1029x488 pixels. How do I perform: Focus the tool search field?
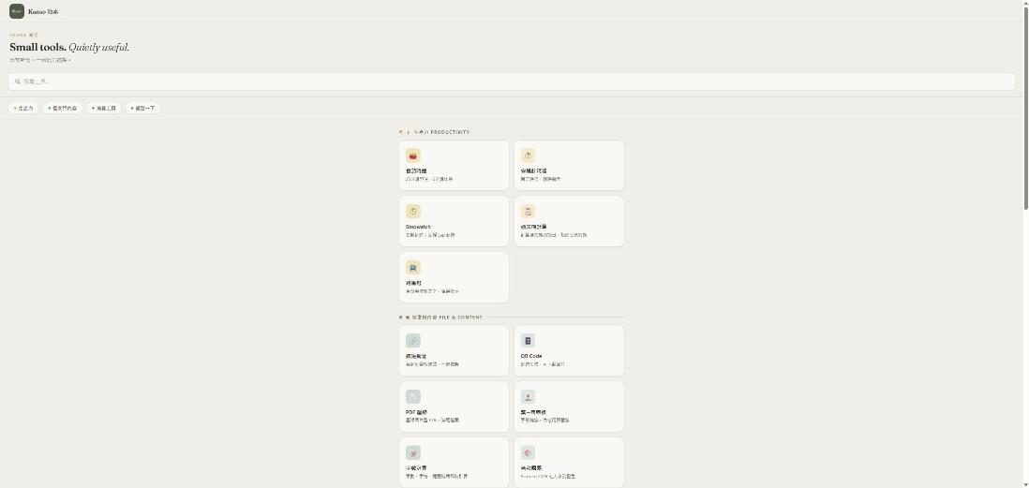(x=511, y=81)
